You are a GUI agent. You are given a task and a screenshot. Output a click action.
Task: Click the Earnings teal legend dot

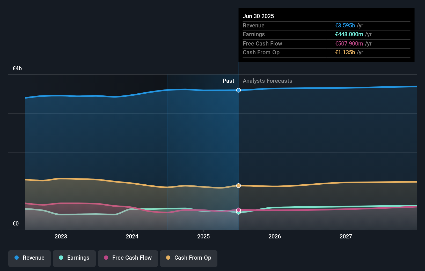pos(61,258)
